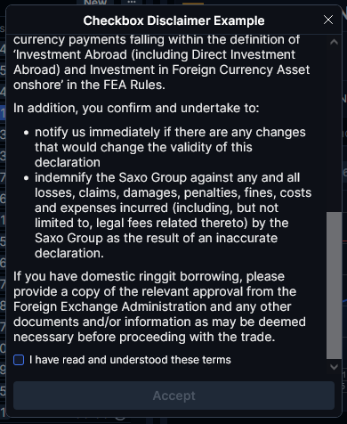Click the 'Checkbox Disclaimer Example' title
Viewport: 347px width, 424px height.
pos(173,20)
